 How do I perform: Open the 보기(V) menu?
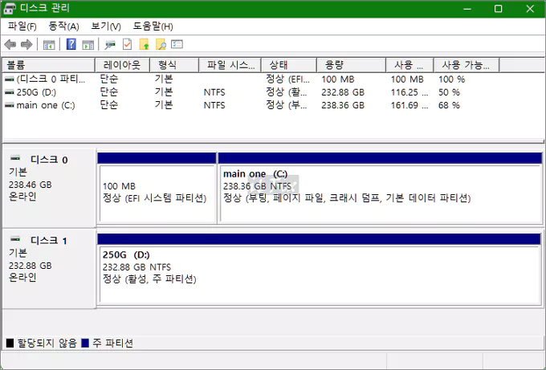click(x=106, y=26)
